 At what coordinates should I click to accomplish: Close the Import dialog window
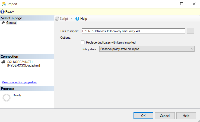(194, 4)
